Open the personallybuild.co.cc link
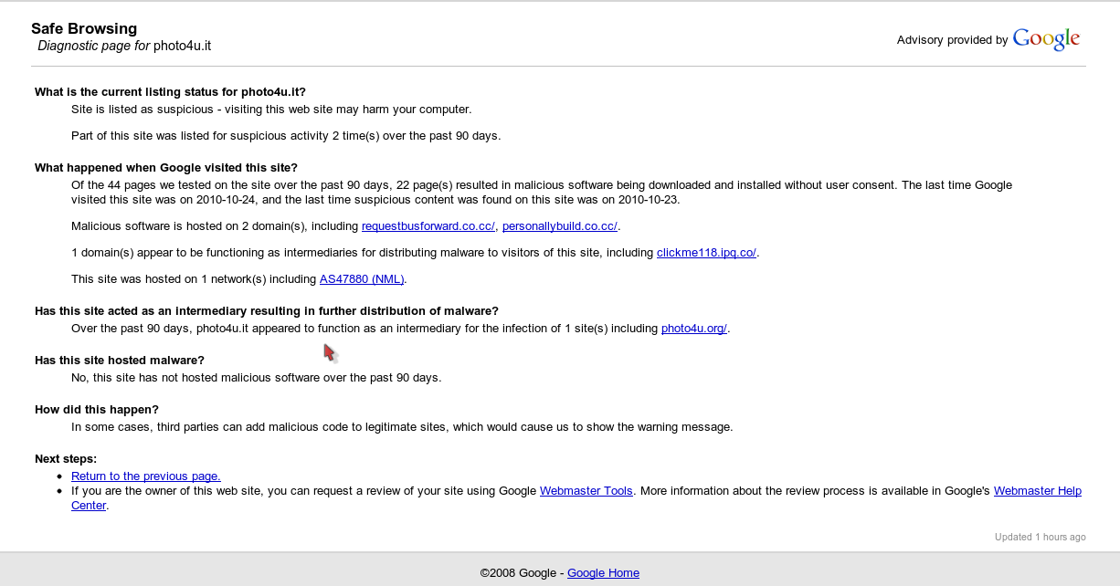Screen dimensions: 1120x586 tap(560, 225)
